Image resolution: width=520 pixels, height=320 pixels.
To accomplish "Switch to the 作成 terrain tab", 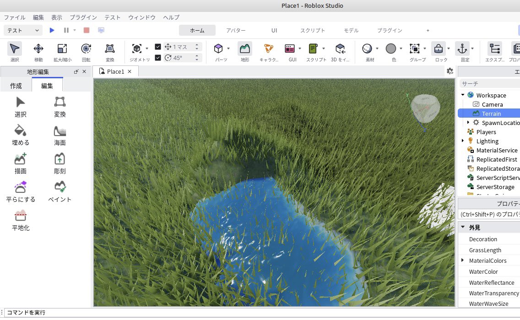I will point(16,86).
